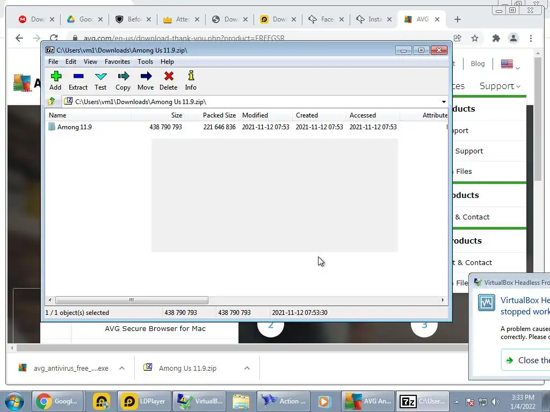Open the Windows Start button
This screenshot has height=412, width=550.
coord(14,401)
